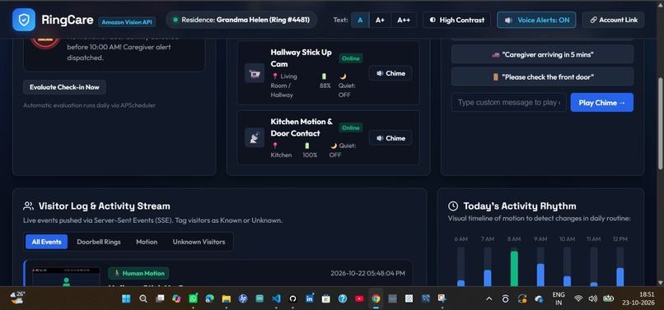This screenshot has height=310, width=664.
Task: Set text size to A+
Action: click(380, 20)
